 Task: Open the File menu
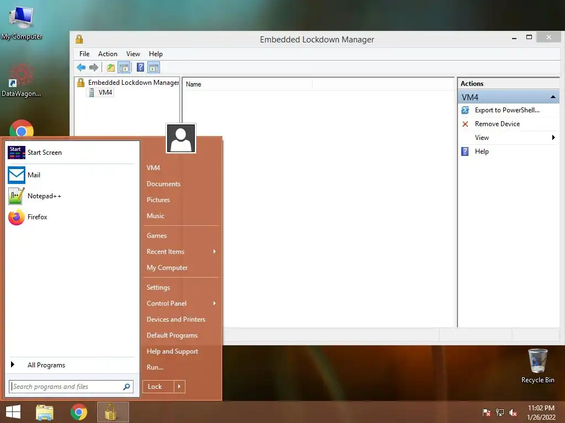pyautogui.click(x=84, y=54)
